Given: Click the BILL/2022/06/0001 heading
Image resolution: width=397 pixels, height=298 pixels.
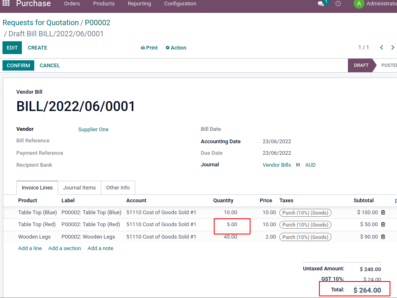Looking at the screenshot, I should (x=76, y=106).
